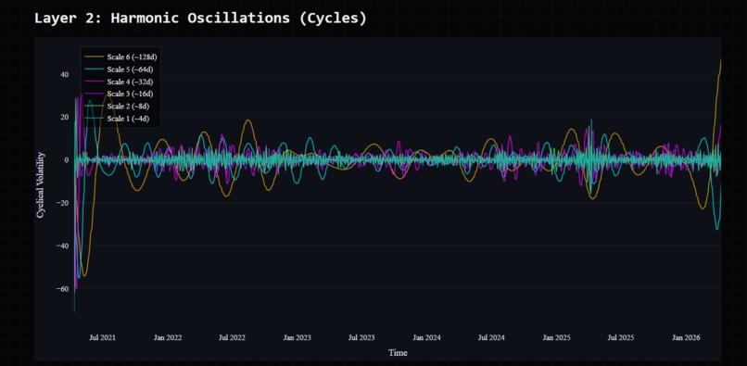
Task: Toggle the Scale 6 (~128d) legend entry
Action: pos(120,57)
